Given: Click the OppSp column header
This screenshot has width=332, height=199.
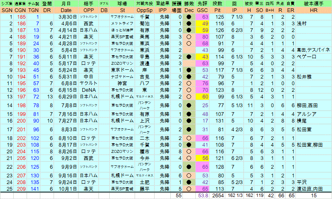Looking at the screenshot, I should click(145, 10).
